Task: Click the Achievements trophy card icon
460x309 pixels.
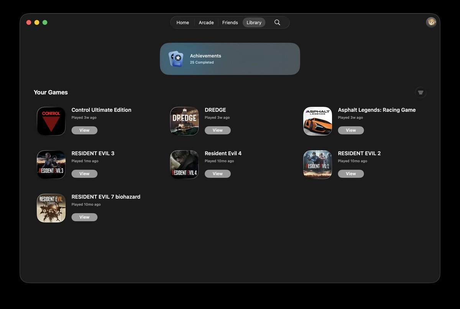Action: coord(176,59)
